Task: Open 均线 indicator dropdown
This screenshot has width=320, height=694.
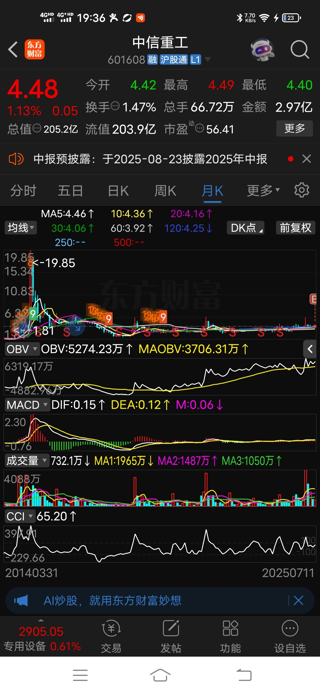Action: pos(21,228)
